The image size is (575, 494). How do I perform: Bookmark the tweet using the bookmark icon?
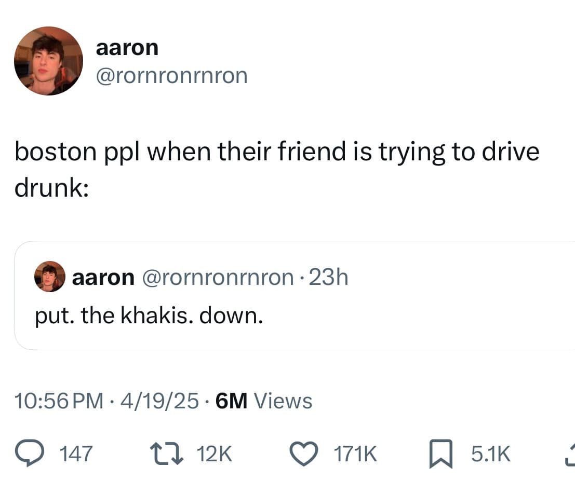441,454
